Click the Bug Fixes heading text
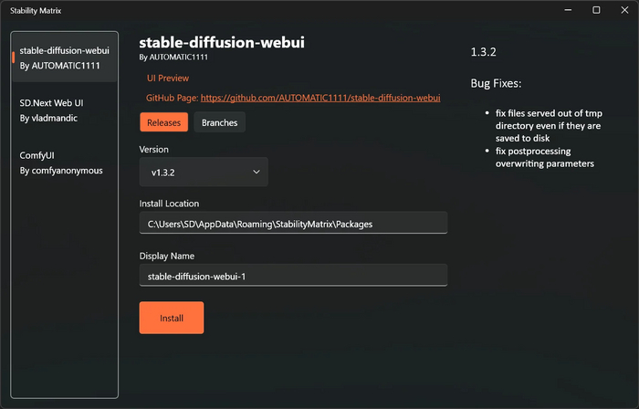Screen dimensions: 639x409 click(496, 83)
